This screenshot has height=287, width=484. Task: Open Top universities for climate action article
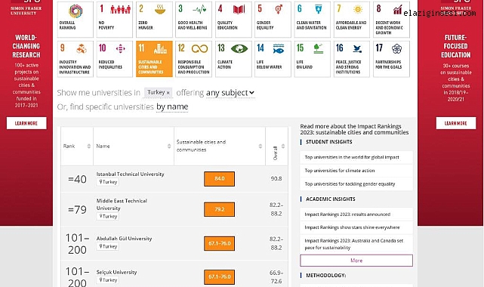pos(340,171)
